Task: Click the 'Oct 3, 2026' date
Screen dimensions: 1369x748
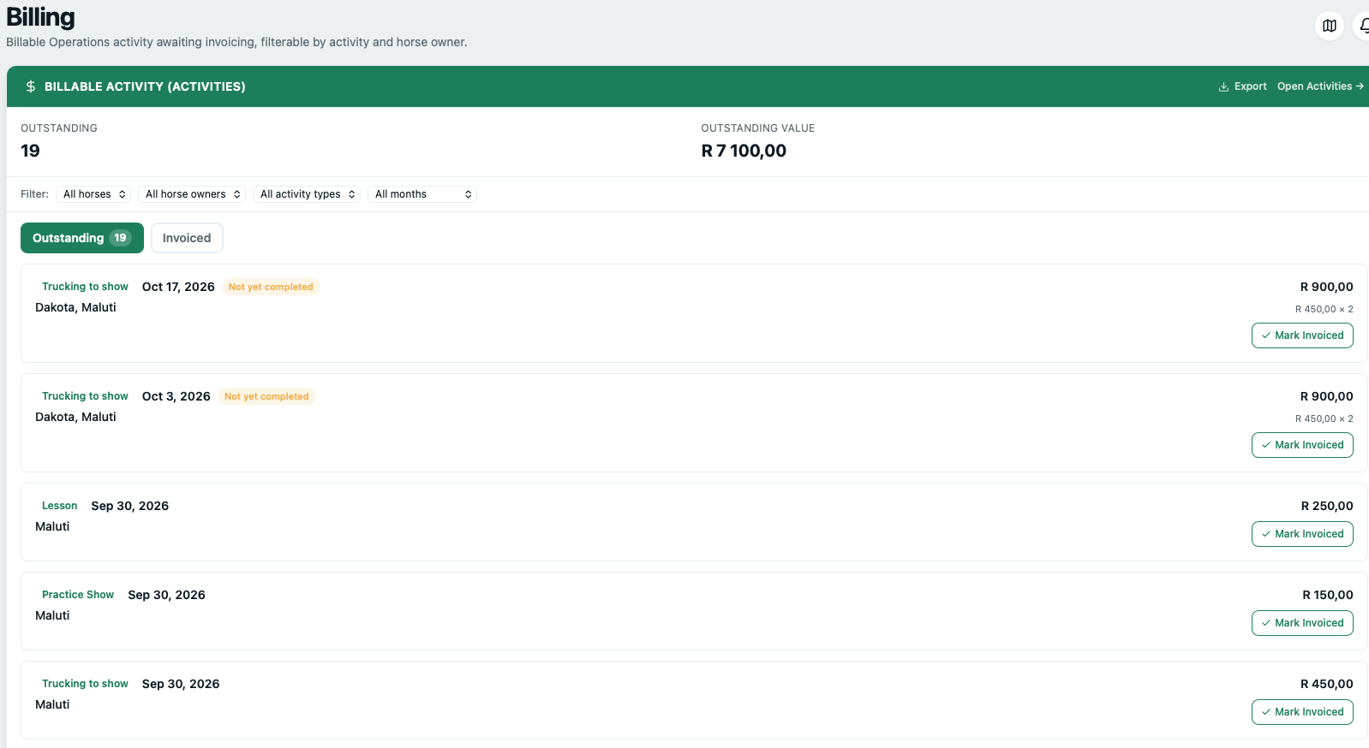Action: coord(176,396)
